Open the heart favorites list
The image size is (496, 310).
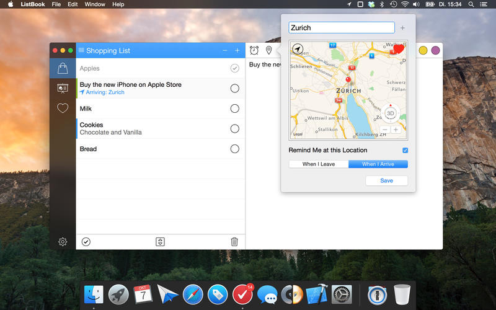pyautogui.click(x=62, y=108)
